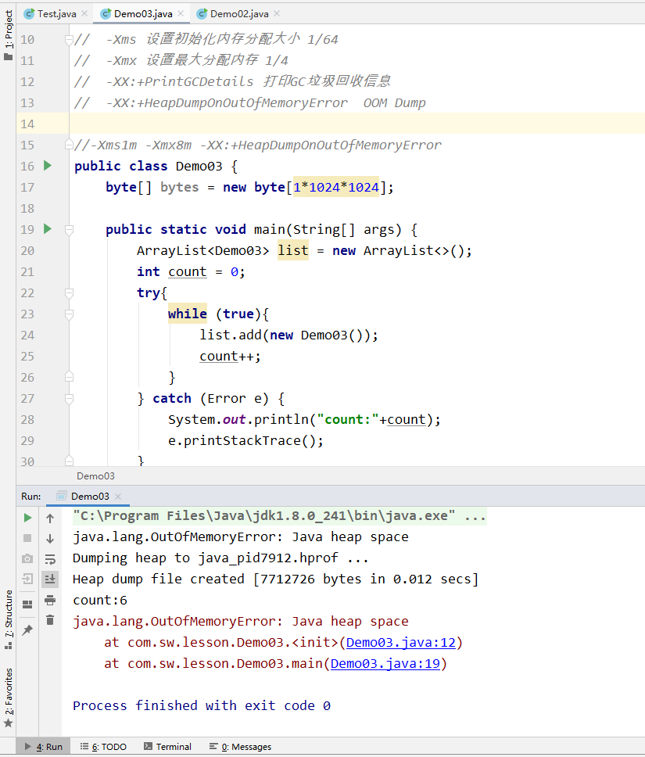Toggle soft-wrap in console output

[x=50, y=559]
